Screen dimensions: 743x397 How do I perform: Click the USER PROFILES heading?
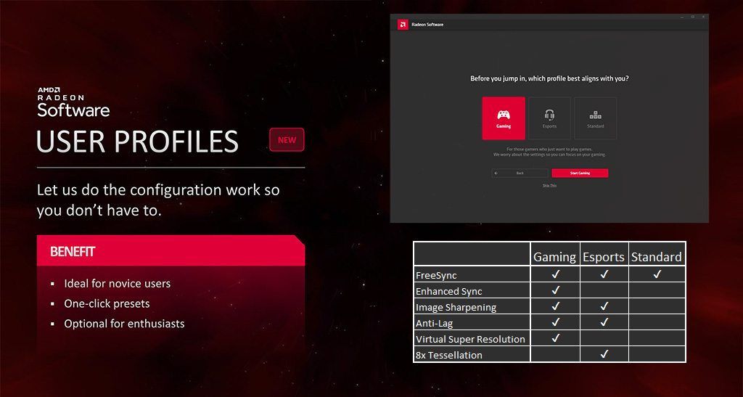click(x=137, y=142)
